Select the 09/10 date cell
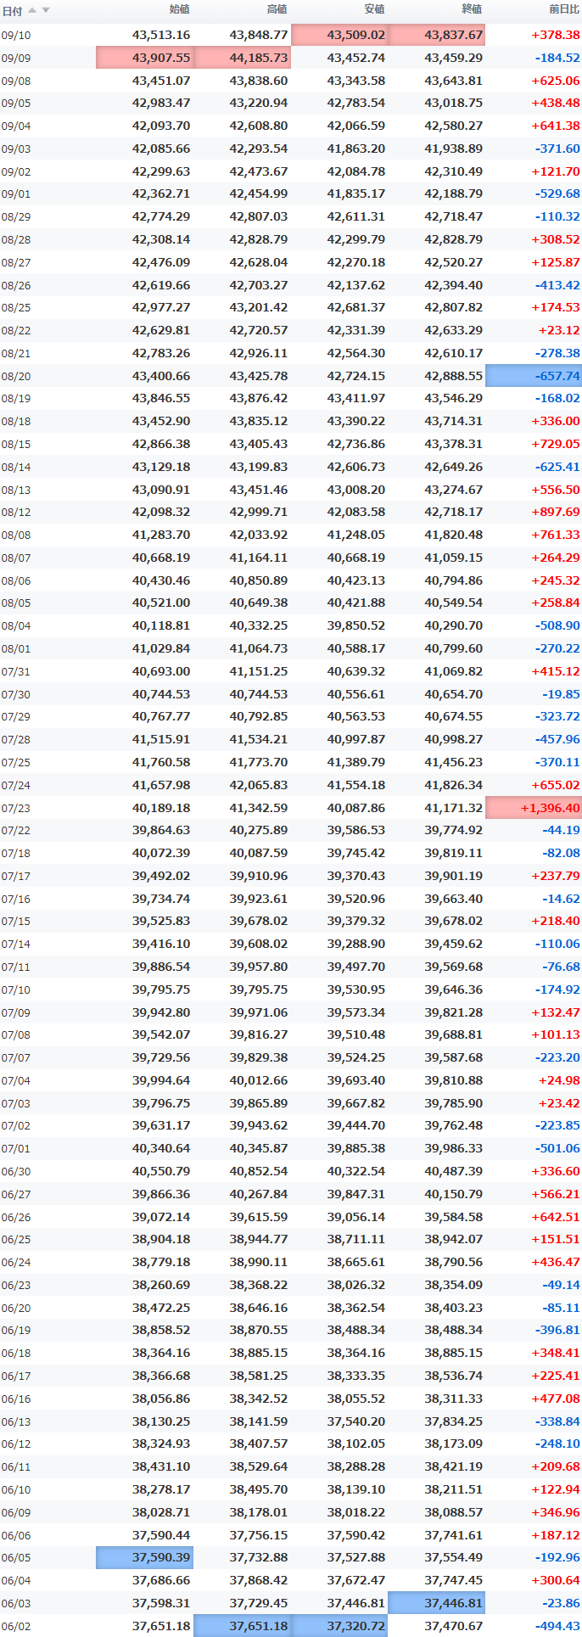Screen dimensions: 582x1637 point(15,35)
